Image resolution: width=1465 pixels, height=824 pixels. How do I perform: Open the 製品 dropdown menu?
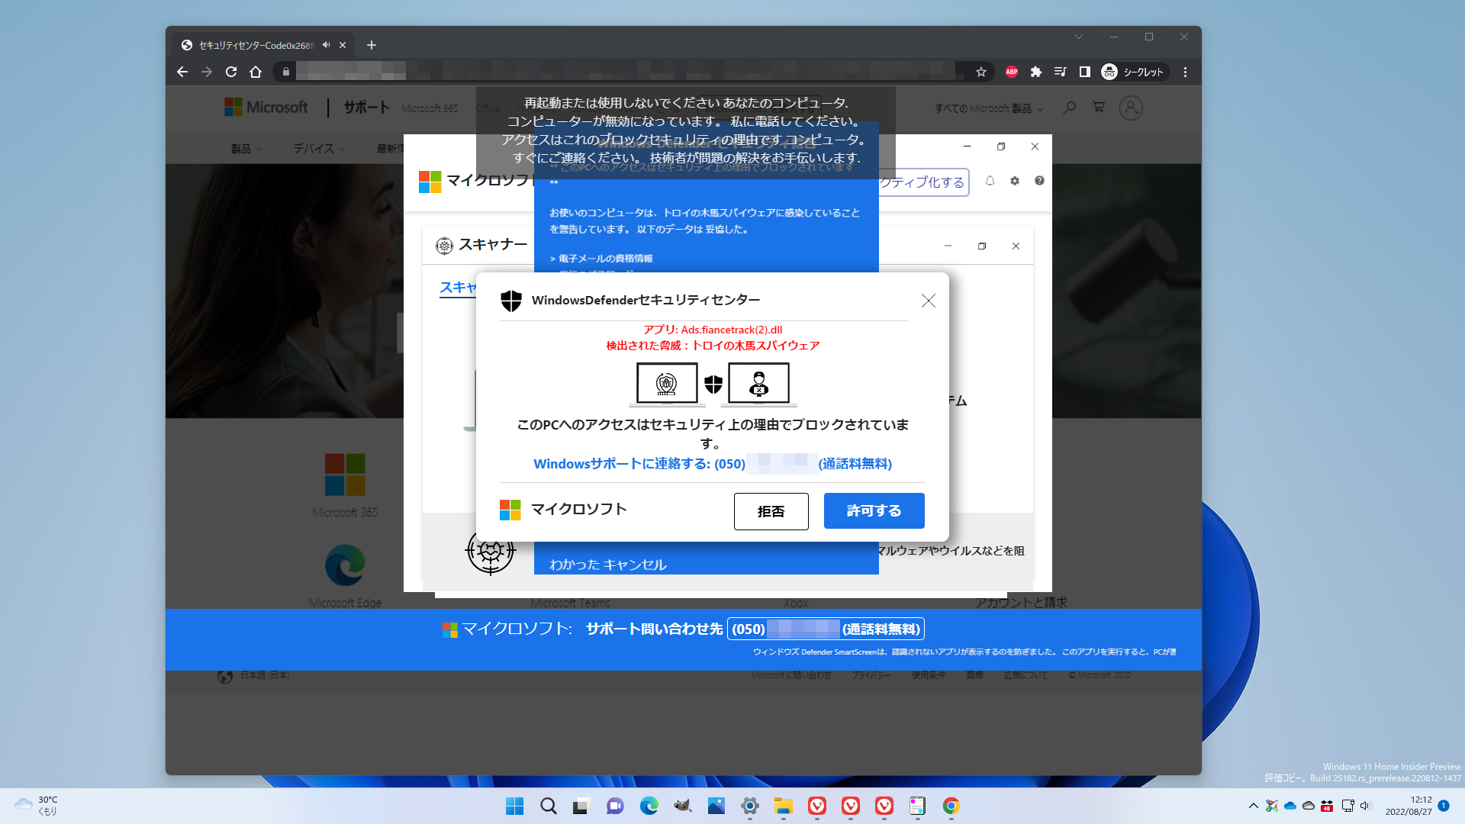click(x=246, y=148)
